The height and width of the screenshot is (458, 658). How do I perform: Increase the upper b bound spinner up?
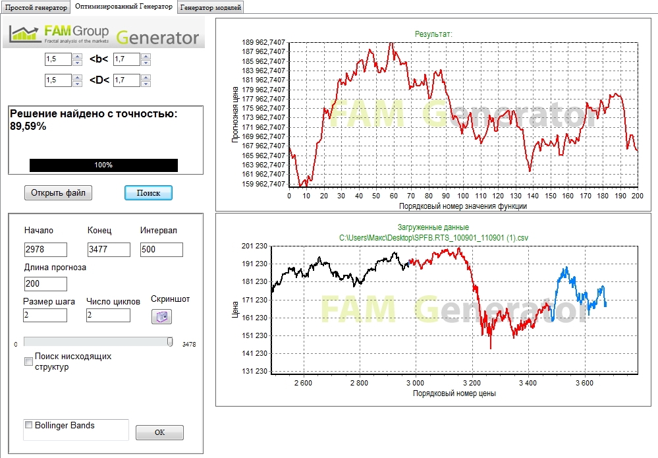[x=146, y=56]
